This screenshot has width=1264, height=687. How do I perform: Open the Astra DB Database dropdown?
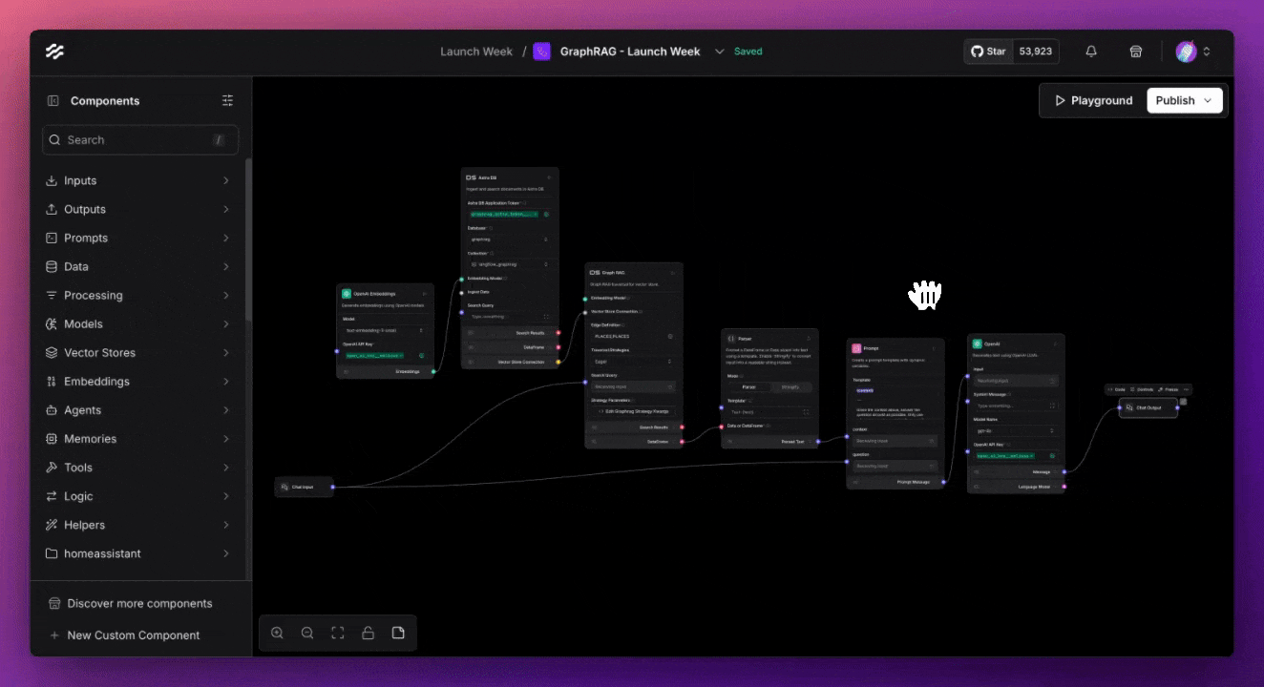point(510,239)
